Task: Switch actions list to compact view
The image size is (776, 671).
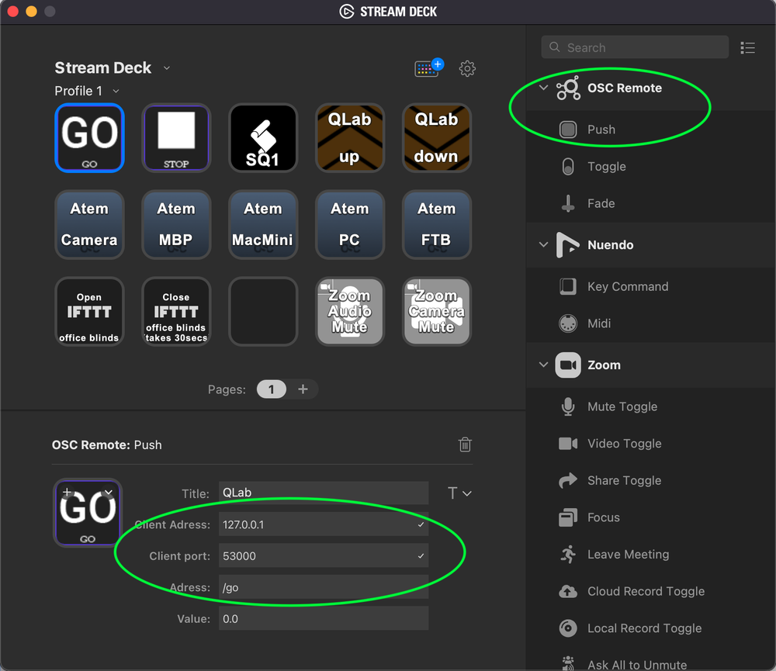Action: coord(747,47)
